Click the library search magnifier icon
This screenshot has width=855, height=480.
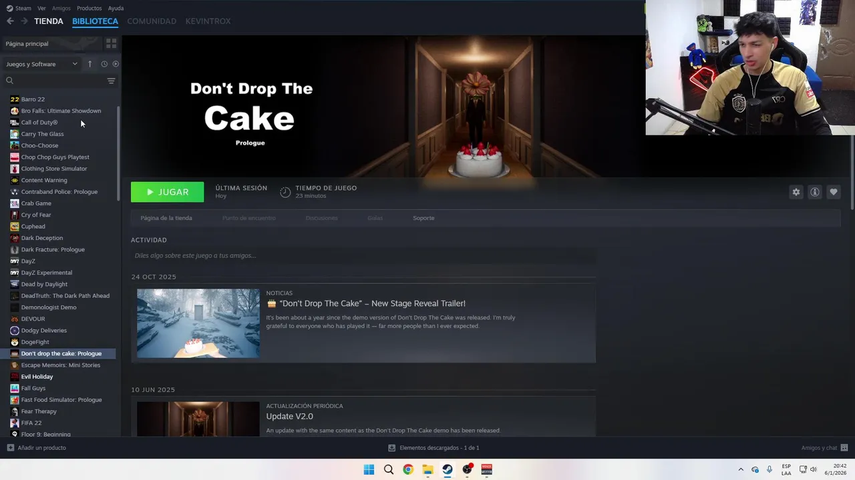pos(9,81)
